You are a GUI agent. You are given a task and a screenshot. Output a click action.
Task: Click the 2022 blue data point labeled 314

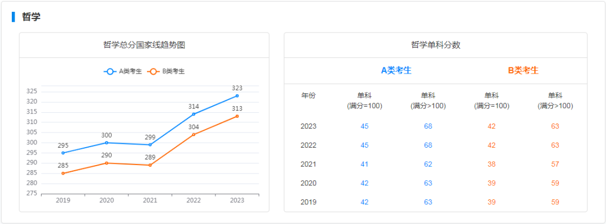tap(194, 114)
